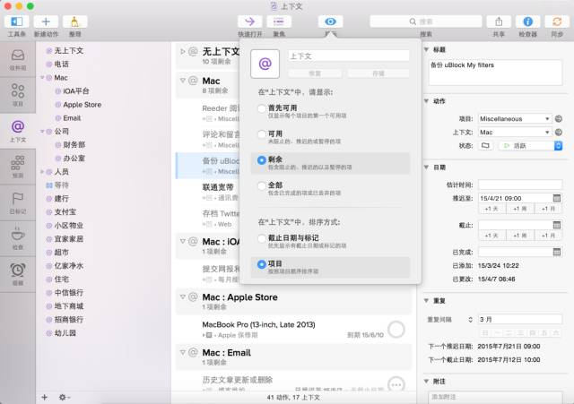Click the repeat interval field 3 月
Viewport: 574px width, 404px height.
[520, 319]
